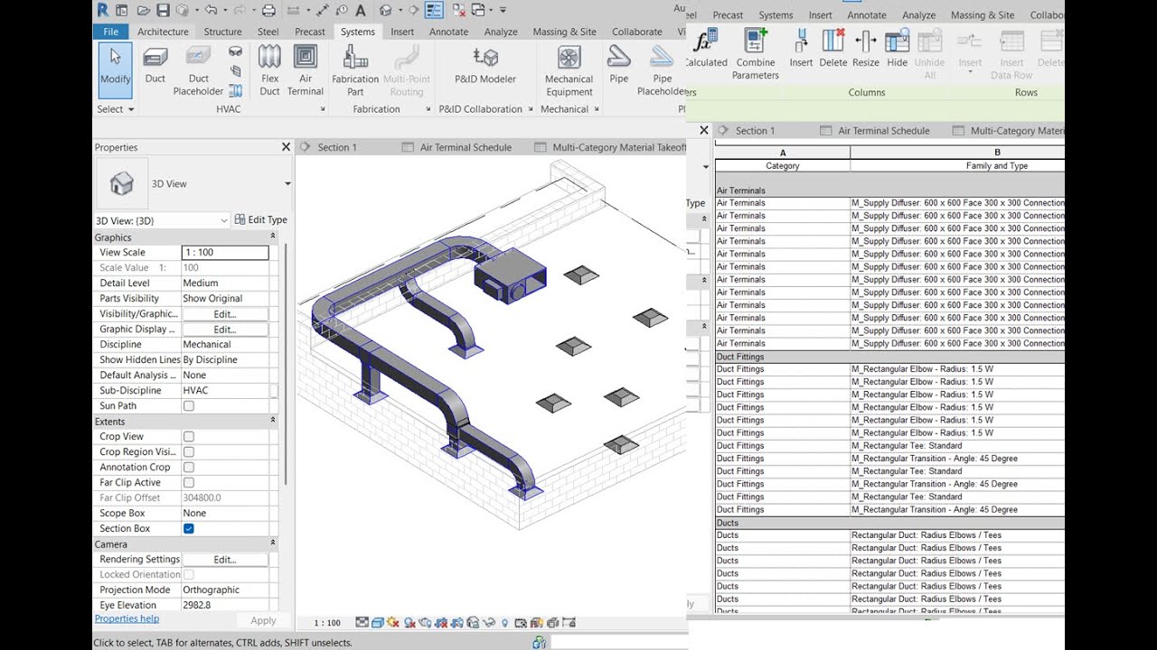The width and height of the screenshot is (1157, 650).
Task: Delete a column in the schedule window
Action: click(833, 48)
